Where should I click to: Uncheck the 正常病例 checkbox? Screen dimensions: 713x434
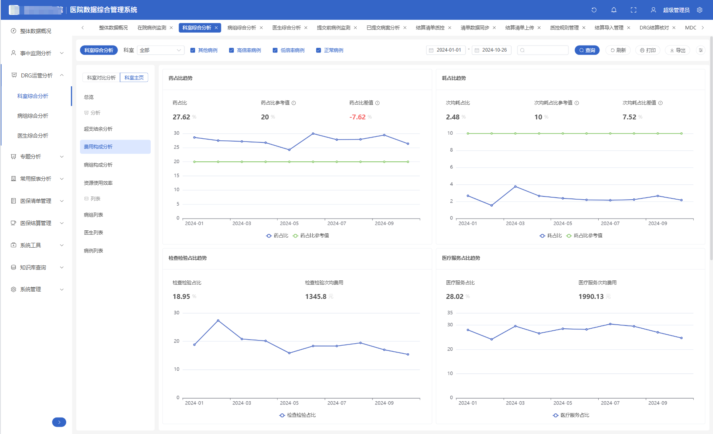tap(318, 50)
